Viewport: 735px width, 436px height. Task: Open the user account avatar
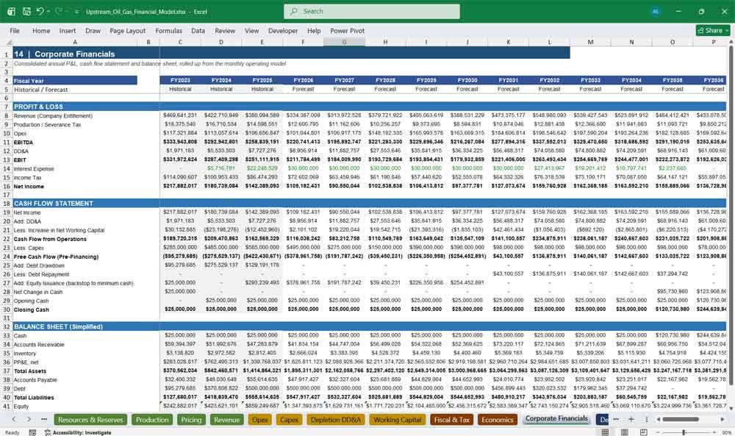656,11
